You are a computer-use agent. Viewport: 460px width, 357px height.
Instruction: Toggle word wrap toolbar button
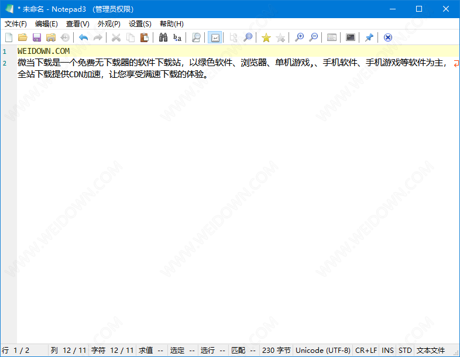pos(215,37)
